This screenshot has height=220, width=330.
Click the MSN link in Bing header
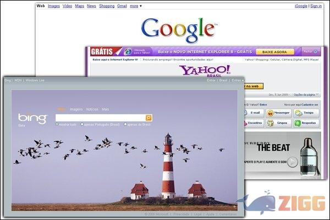pos(18,80)
